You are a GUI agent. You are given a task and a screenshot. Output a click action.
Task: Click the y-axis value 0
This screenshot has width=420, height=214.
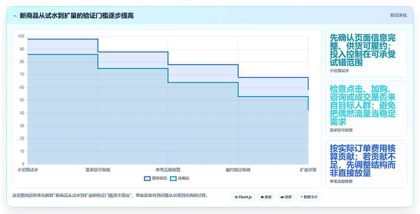click(x=23, y=164)
